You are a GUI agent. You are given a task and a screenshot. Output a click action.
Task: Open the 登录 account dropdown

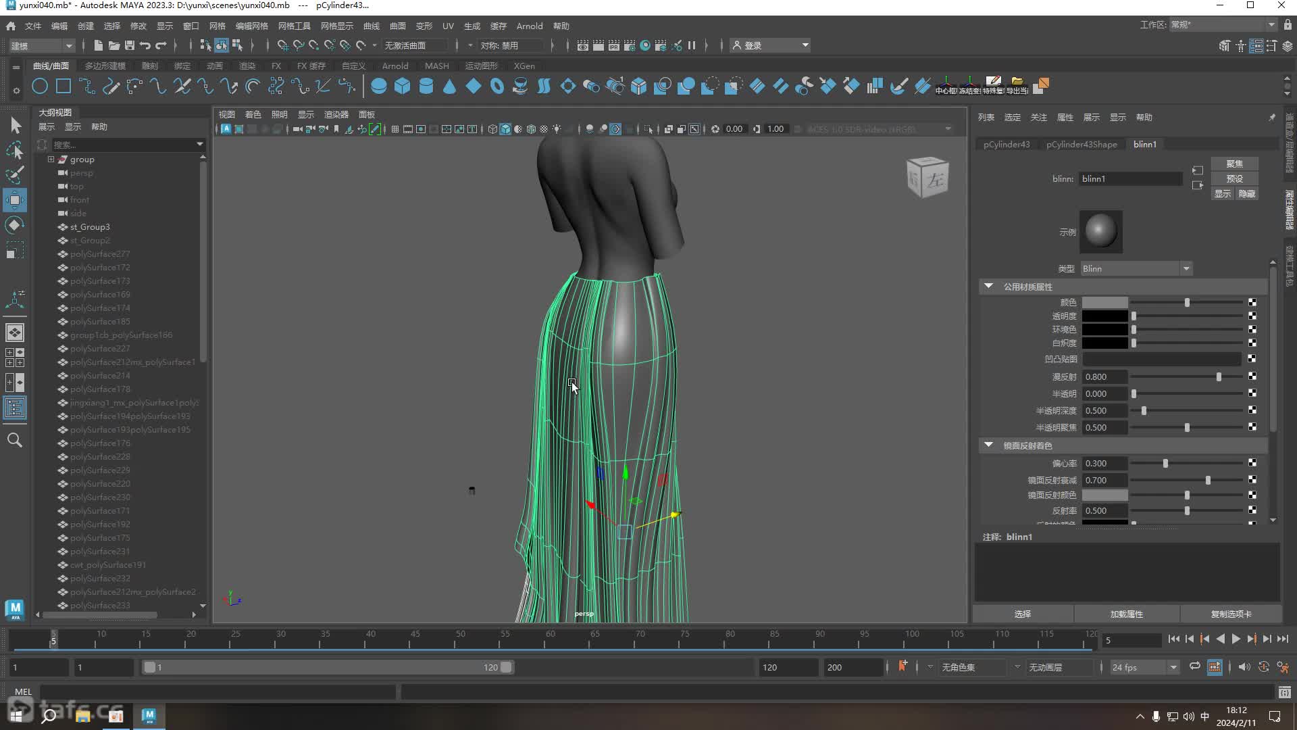pos(771,45)
